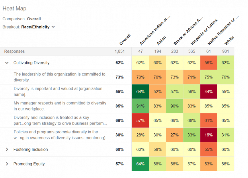The height and width of the screenshot is (178, 248).
Task: Select the 62% Overall score for Cultivating Diversity
Action: tap(120, 63)
